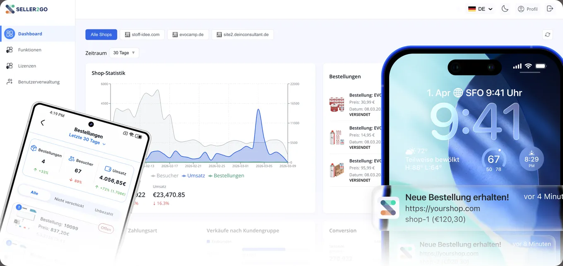Toggle dark mode moon icon
Viewport: 563px width, 266px height.
tap(505, 9)
